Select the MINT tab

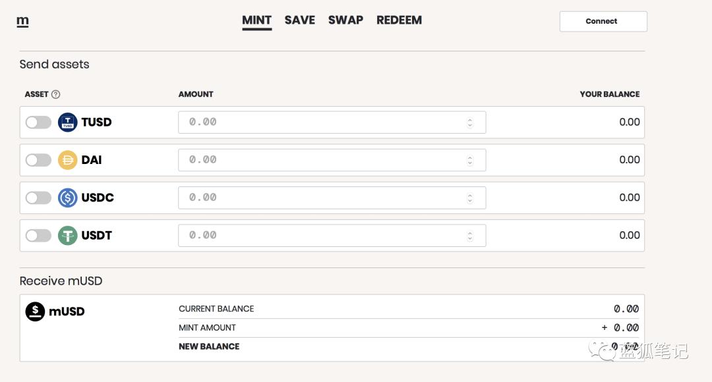coord(256,21)
